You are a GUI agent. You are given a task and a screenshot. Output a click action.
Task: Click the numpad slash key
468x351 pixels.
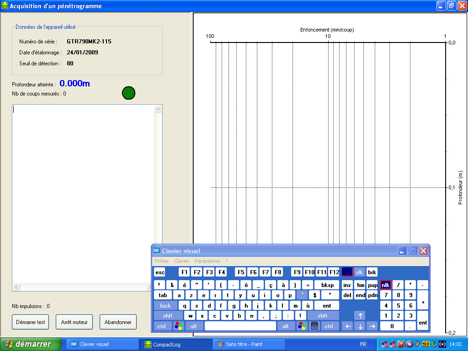(398, 285)
